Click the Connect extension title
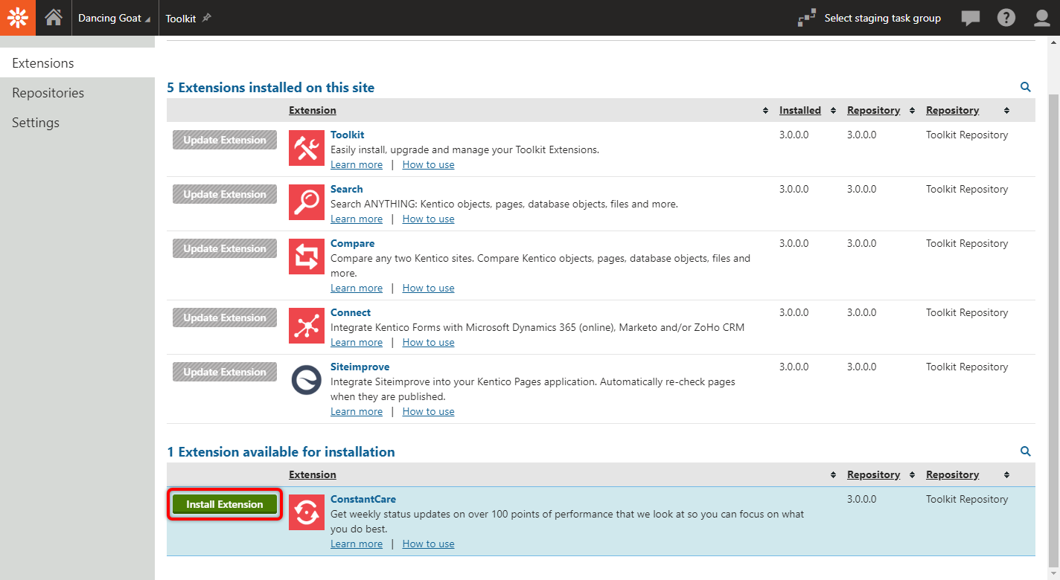The image size is (1060, 580). click(351, 312)
